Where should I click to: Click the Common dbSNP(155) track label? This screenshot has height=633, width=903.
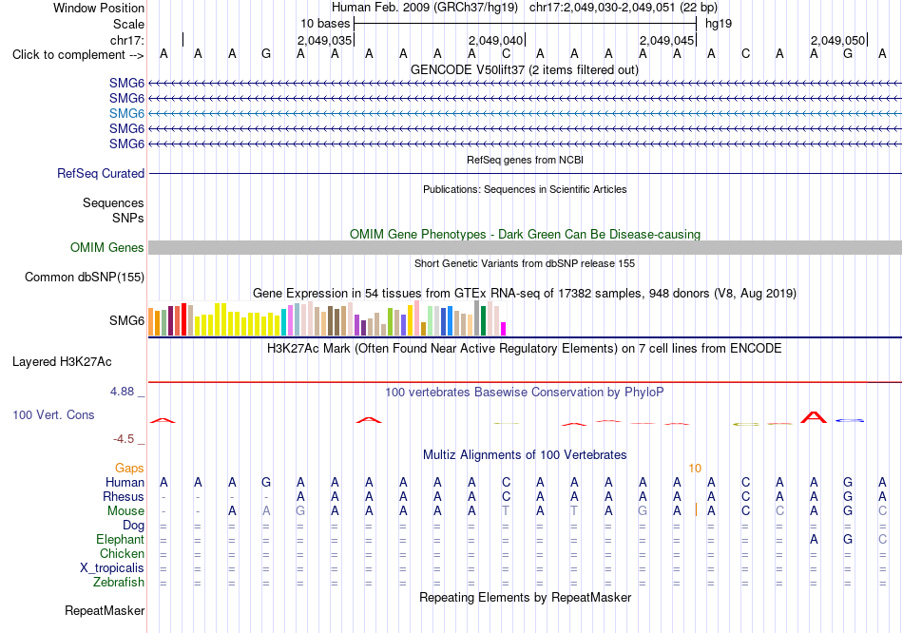click(85, 277)
